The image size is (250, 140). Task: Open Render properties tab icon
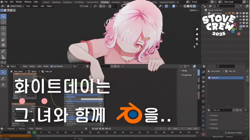tap(203, 77)
